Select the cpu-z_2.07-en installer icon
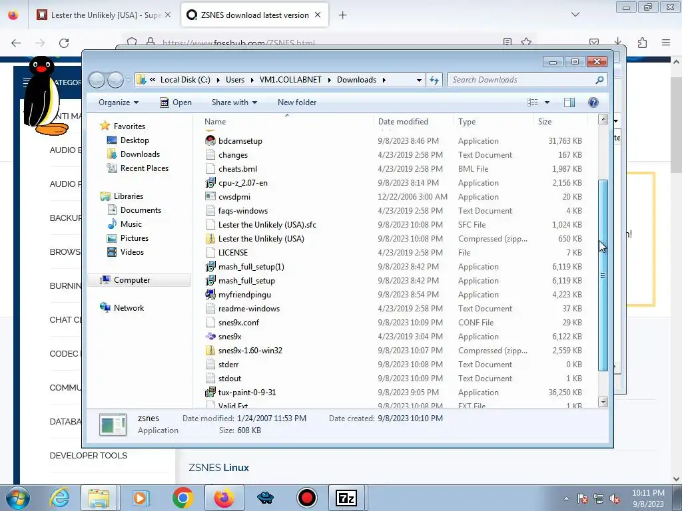 click(x=210, y=182)
